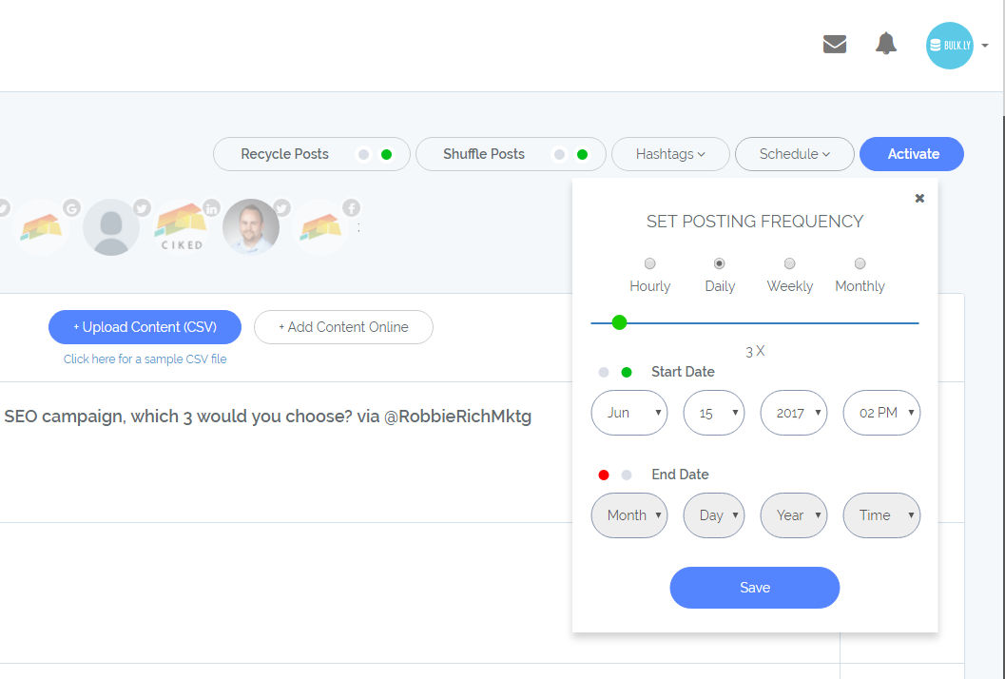Open the End Date Year dropdown
This screenshot has height=679, width=1005.
[x=793, y=515]
